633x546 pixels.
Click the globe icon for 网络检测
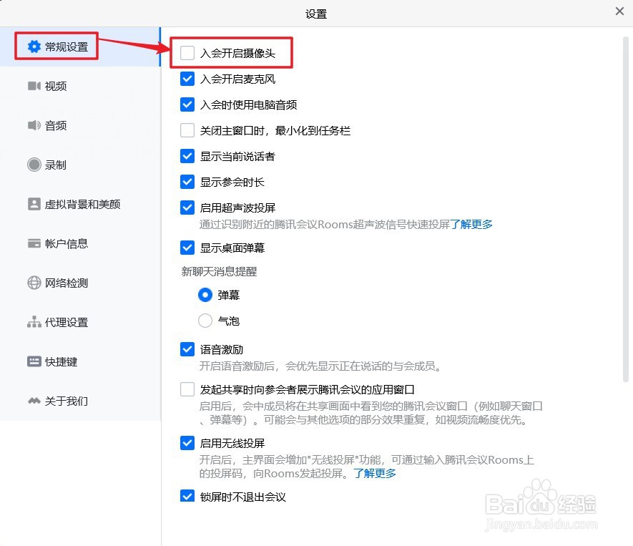click(x=34, y=283)
